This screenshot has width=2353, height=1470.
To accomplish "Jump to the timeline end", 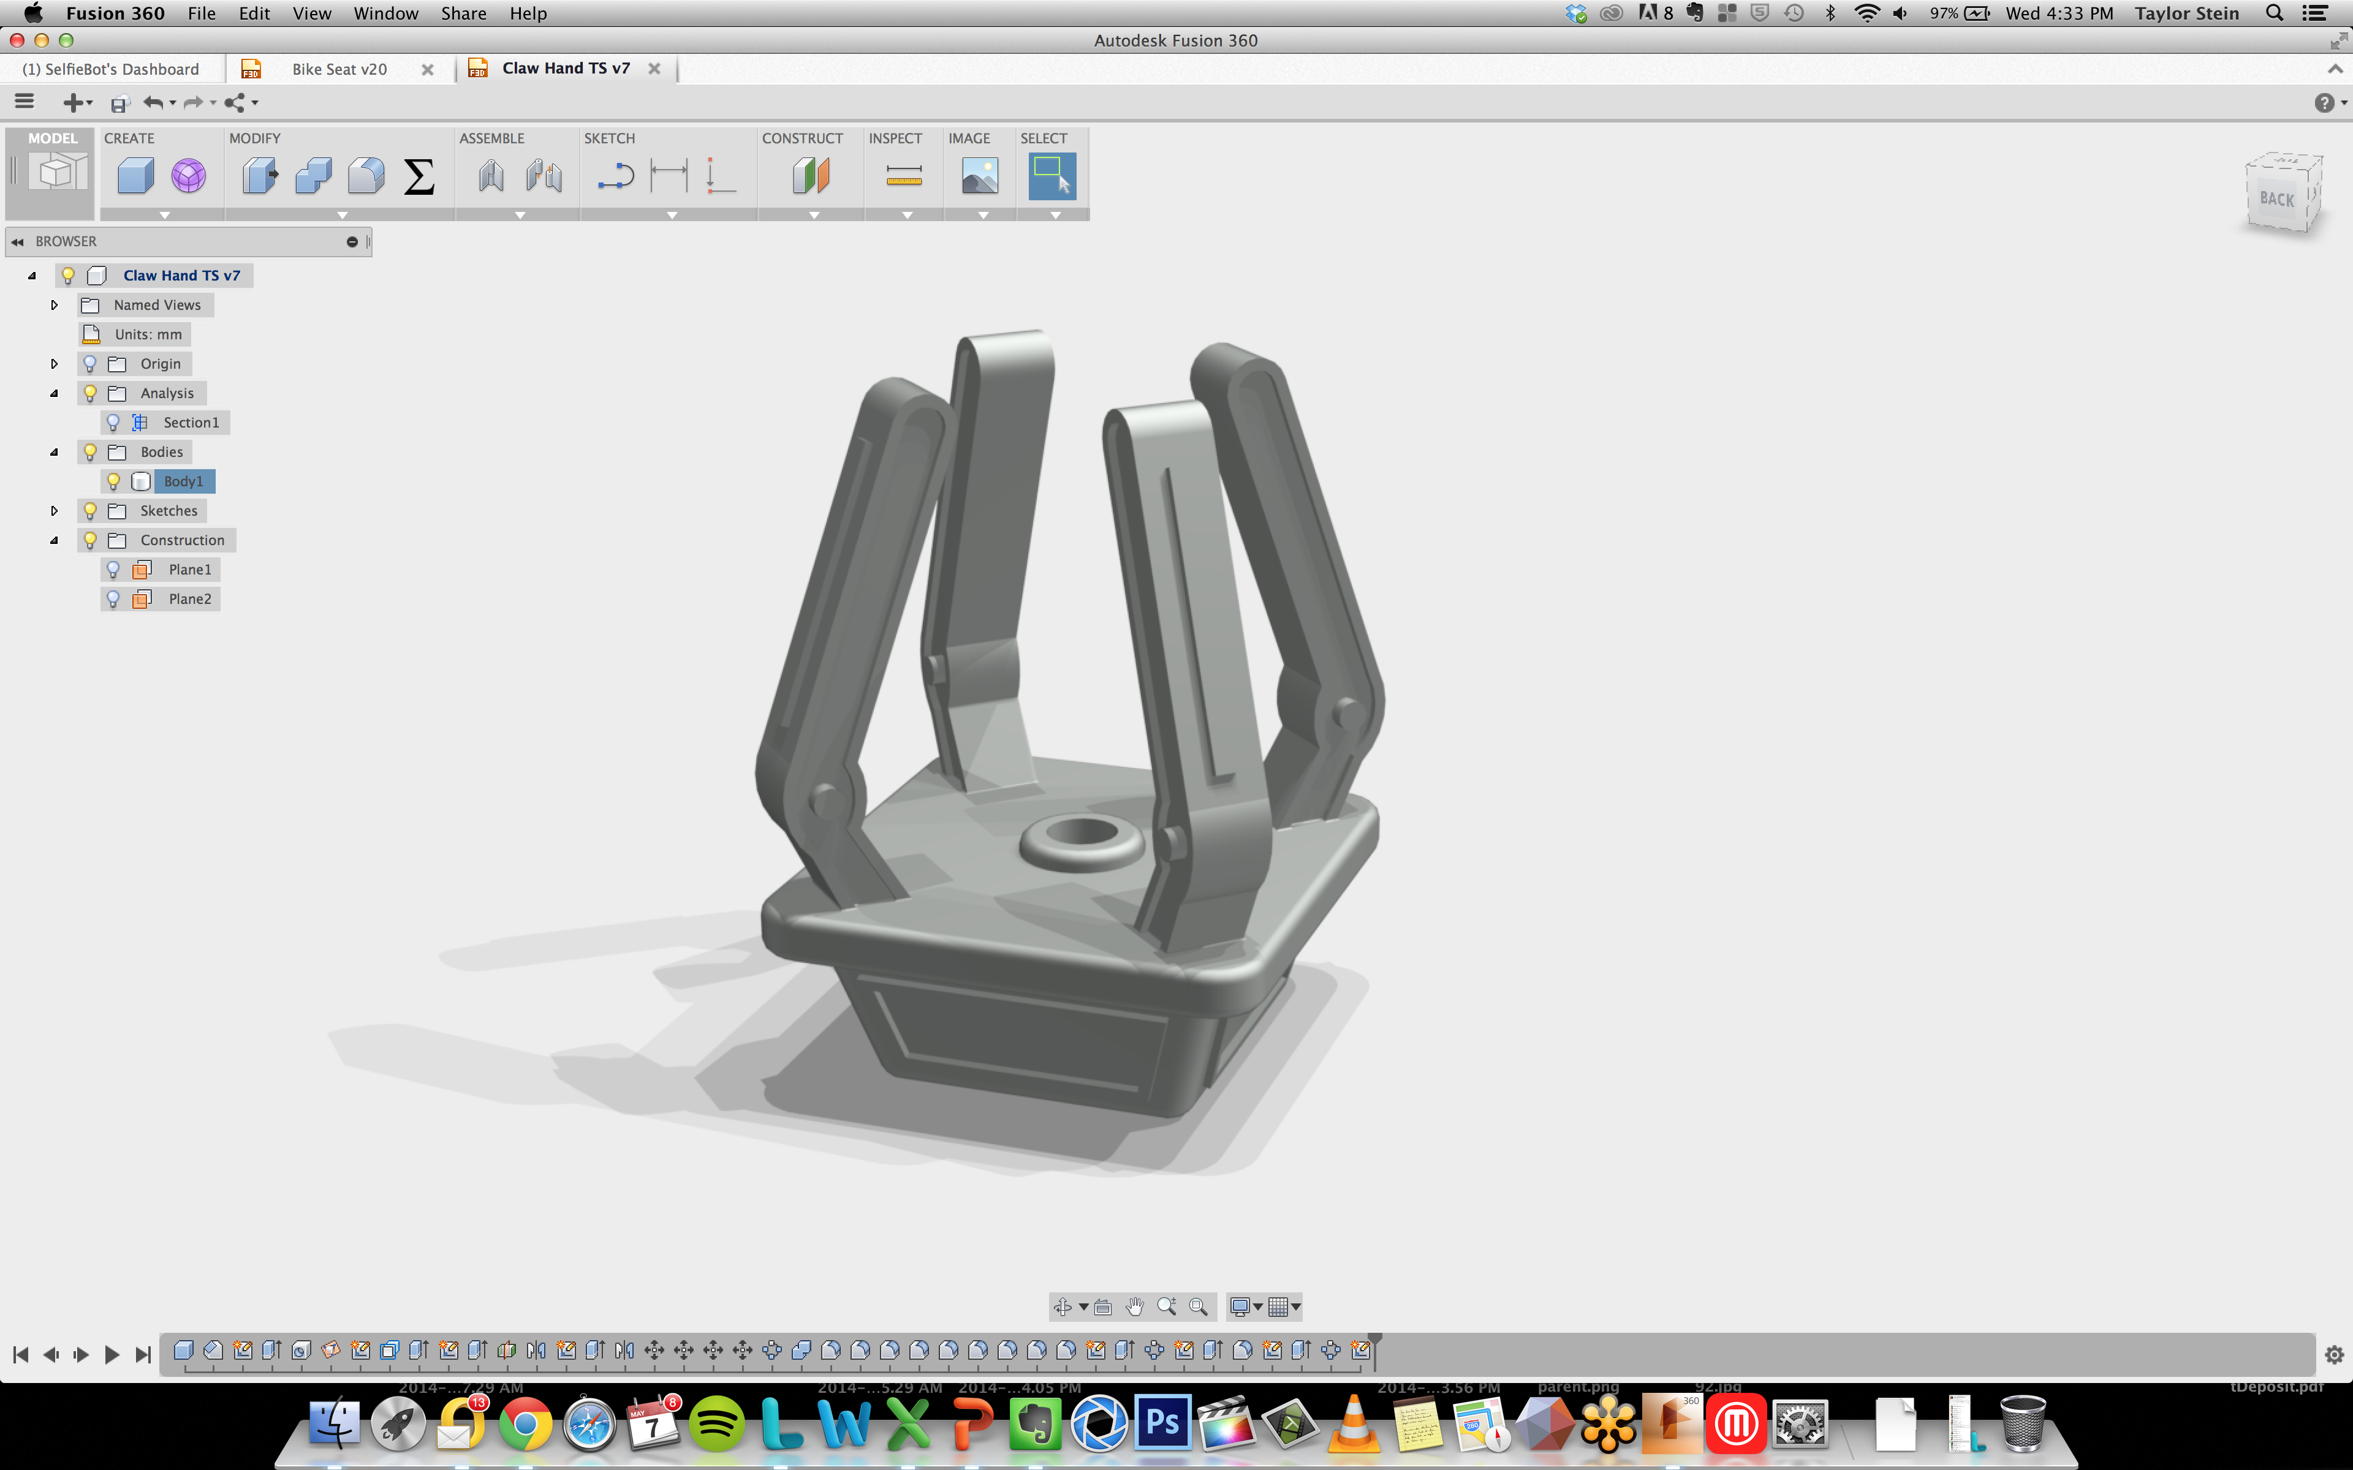I will 143,1354.
